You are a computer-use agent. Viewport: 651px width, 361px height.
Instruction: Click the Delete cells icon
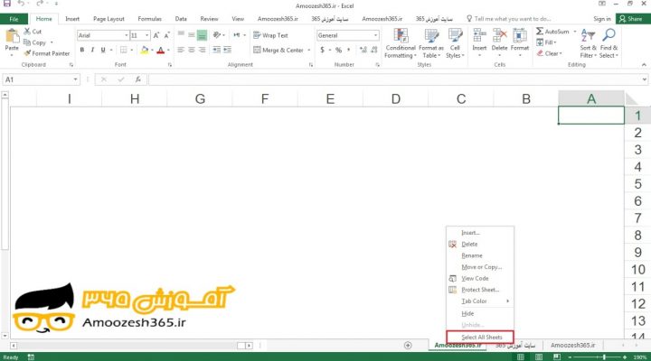[x=499, y=35]
